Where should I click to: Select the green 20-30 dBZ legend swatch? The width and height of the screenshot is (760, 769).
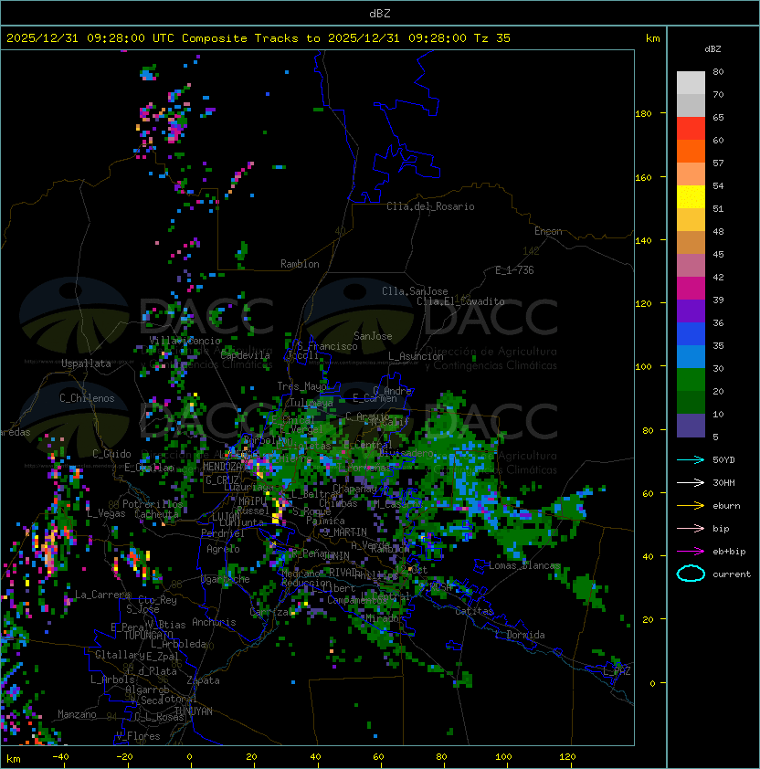click(691, 380)
